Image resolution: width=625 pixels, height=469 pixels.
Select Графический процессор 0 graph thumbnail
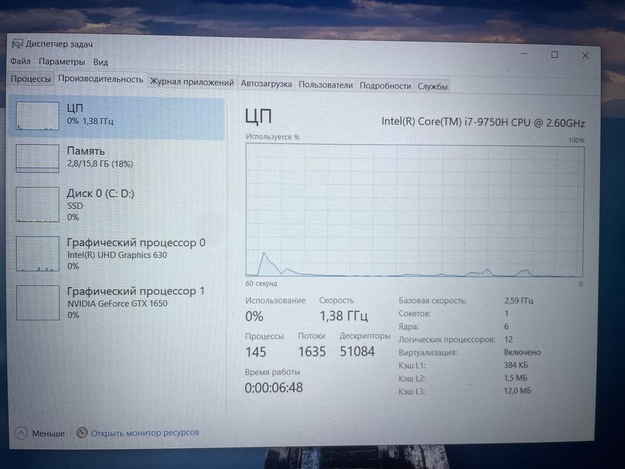(x=38, y=254)
